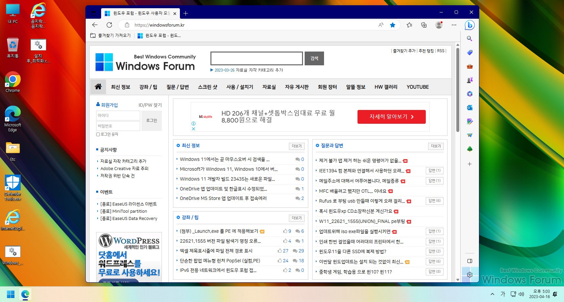Open Edge Settings and more menu
564x302 pixels.
tap(454, 25)
